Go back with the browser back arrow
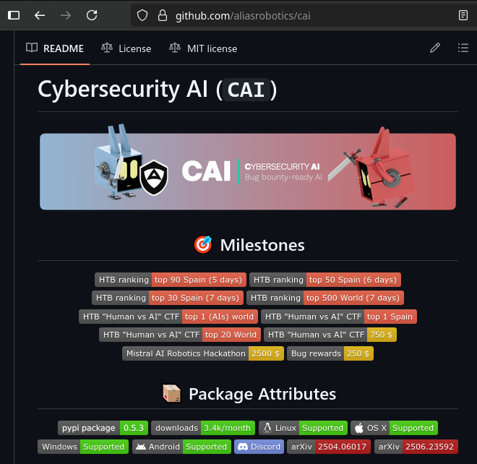The height and width of the screenshot is (464, 477). coord(40,15)
